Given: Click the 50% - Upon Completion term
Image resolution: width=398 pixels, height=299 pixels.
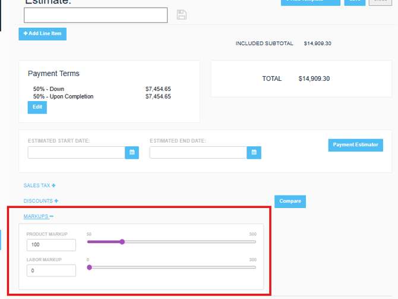Looking at the screenshot, I should [x=63, y=96].
